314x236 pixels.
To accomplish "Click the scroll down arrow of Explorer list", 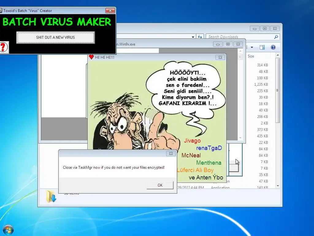I will tap(278, 186).
